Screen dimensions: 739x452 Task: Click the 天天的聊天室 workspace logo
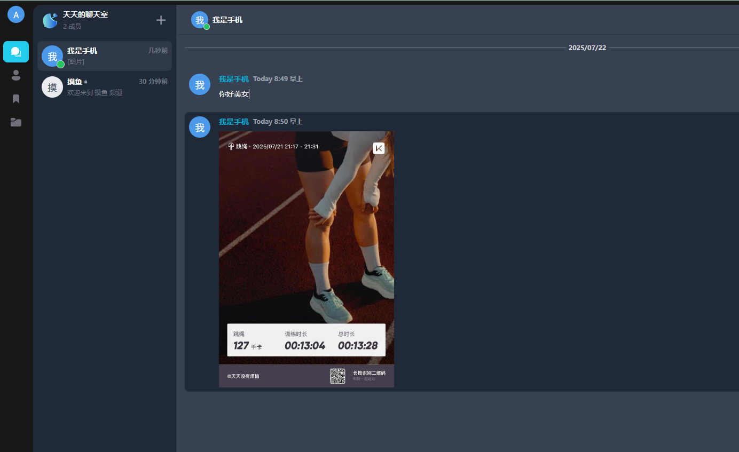pyautogui.click(x=50, y=20)
